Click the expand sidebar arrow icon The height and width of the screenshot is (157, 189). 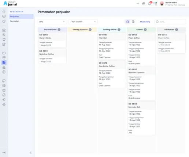click(x=4, y=153)
